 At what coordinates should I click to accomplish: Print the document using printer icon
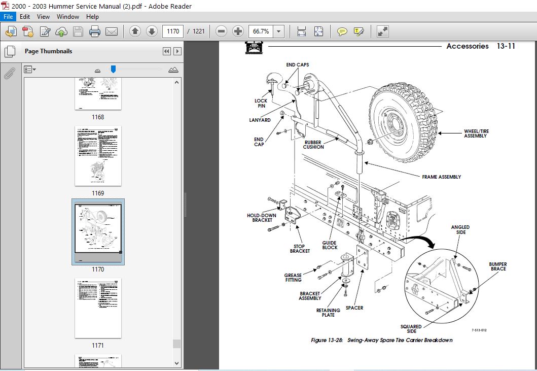(x=94, y=31)
